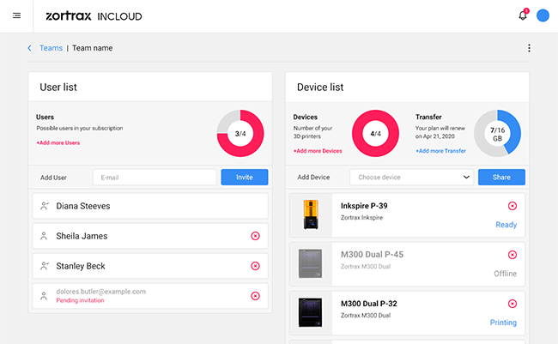558x344 pixels.
Task: Remove Sheila James from user list
Action: pos(255,236)
